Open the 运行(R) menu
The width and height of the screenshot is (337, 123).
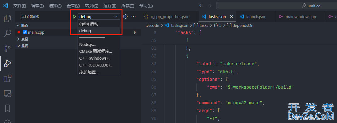(x=110, y=6)
